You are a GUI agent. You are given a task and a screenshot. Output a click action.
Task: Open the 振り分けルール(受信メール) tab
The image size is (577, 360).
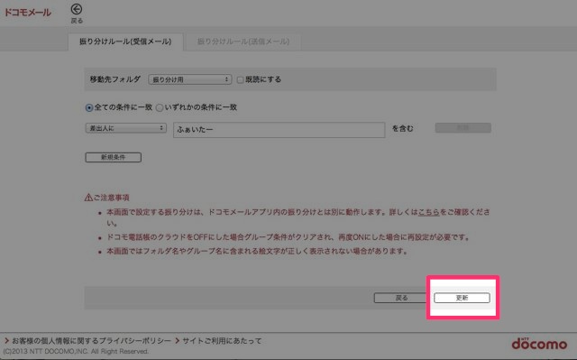click(125, 42)
